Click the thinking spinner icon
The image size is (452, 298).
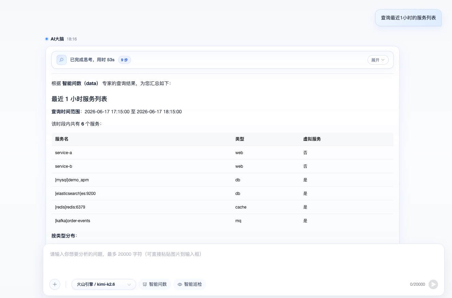62,60
